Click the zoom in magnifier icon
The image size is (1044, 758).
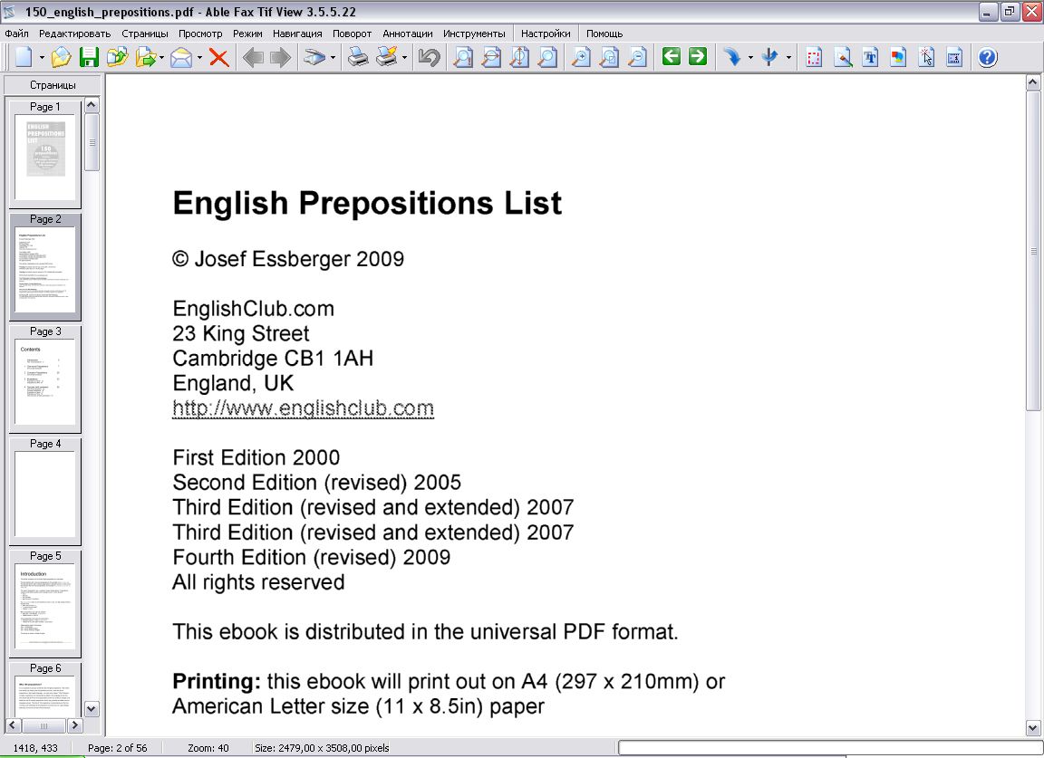click(581, 57)
